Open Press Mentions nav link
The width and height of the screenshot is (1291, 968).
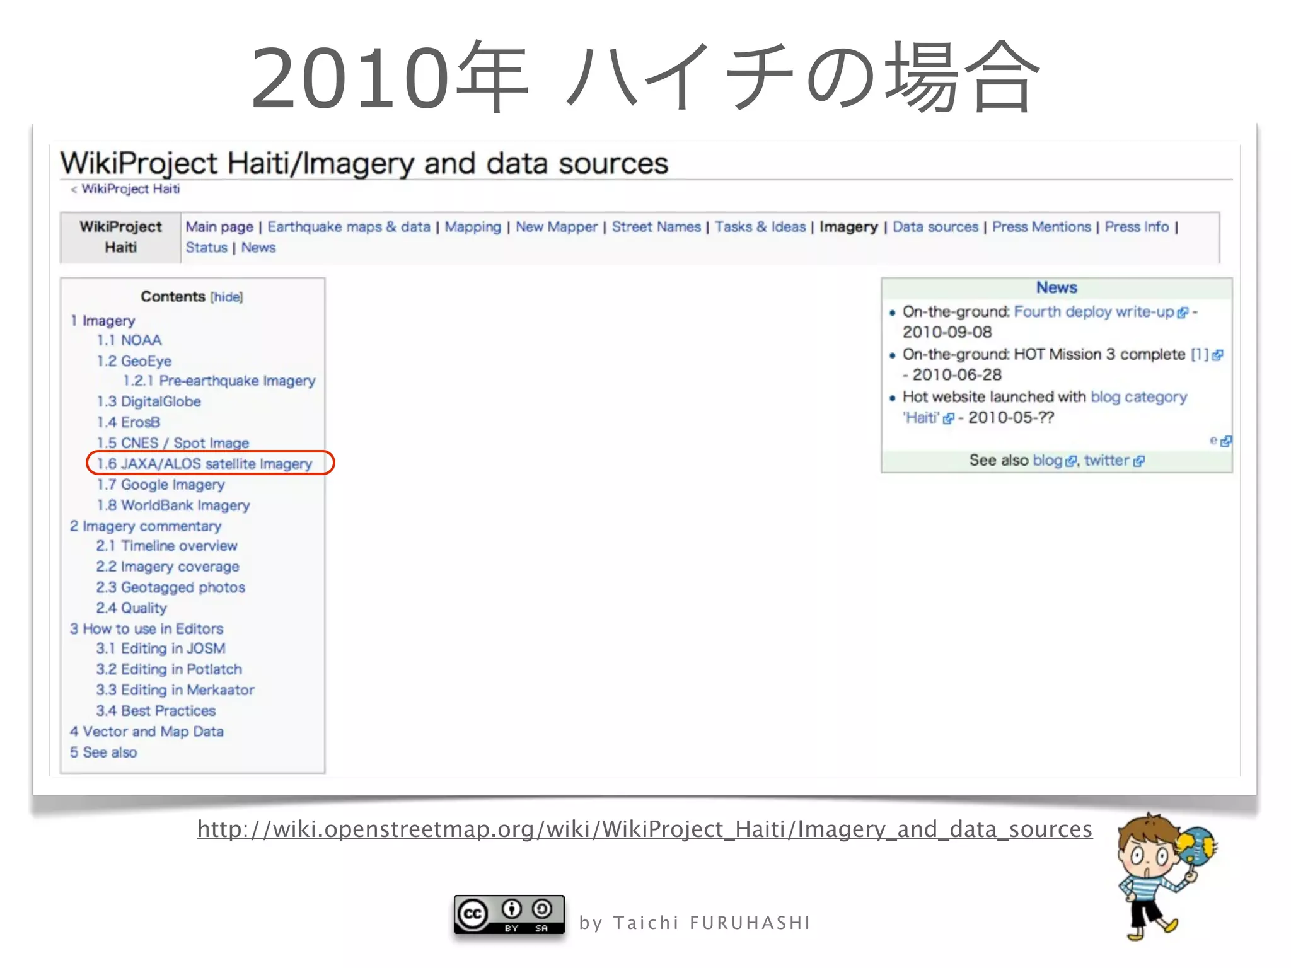click(1041, 227)
